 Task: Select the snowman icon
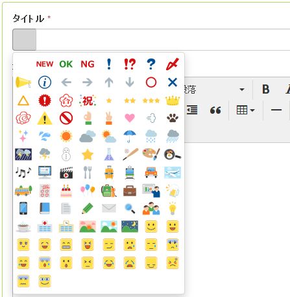pyautogui.click(x=66, y=154)
